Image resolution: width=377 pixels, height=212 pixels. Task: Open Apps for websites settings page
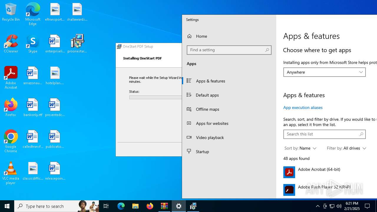(x=229, y=123)
